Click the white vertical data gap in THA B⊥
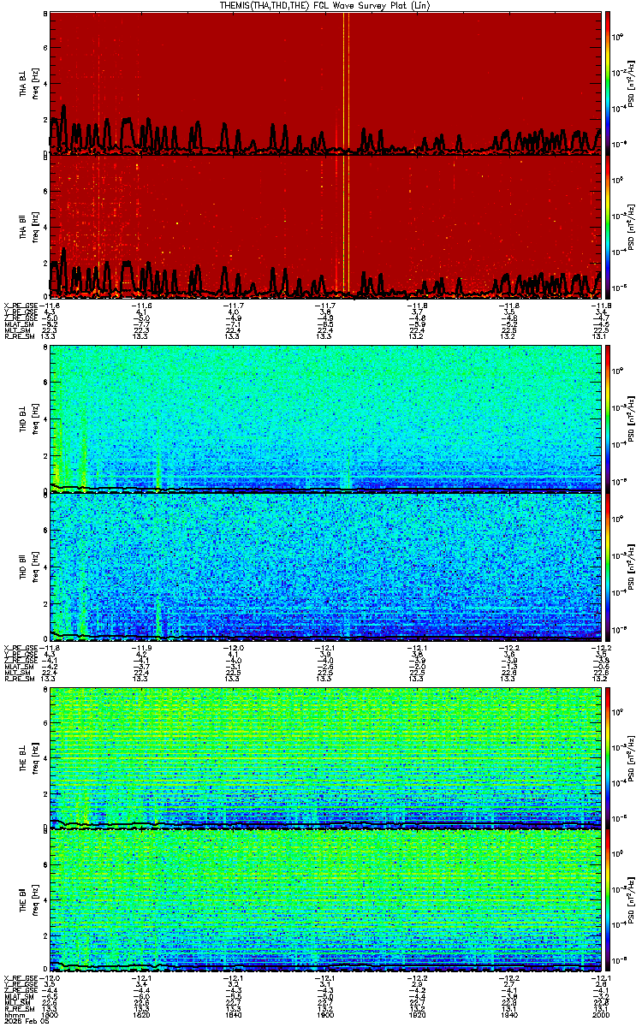 point(347,82)
